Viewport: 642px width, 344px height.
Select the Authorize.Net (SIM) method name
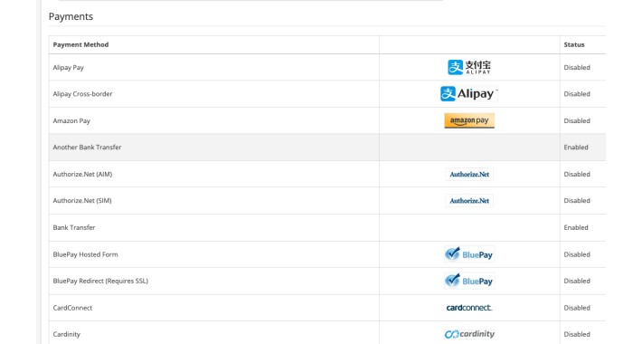[x=82, y=200]
